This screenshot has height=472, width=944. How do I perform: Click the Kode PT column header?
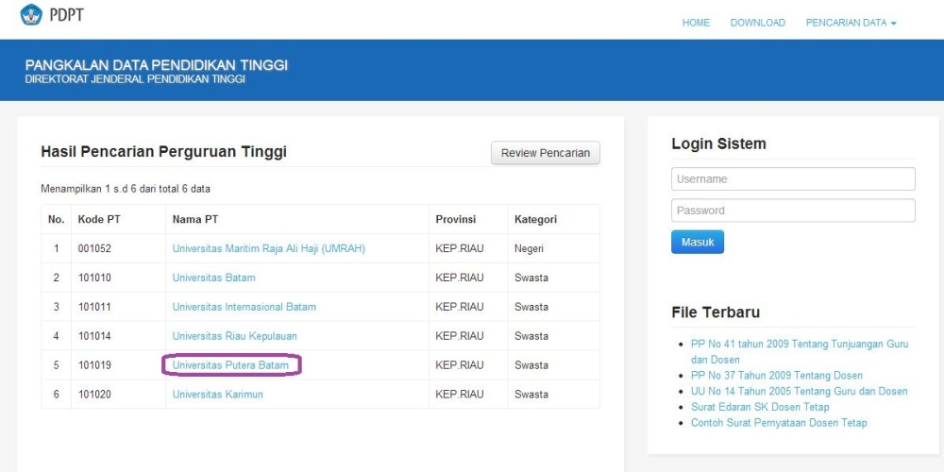tap(99, 220)
